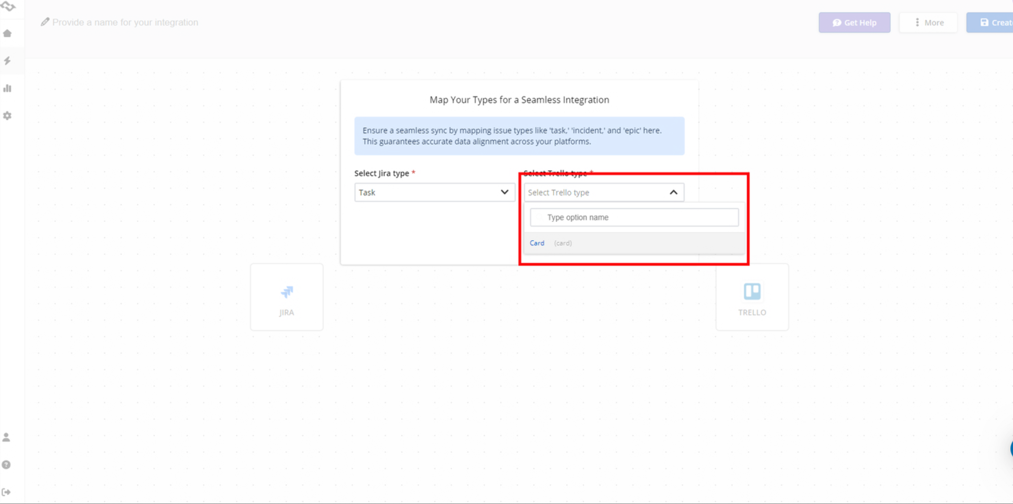This screenshot has width=1013, height=504.
Task: Click the logout icon at sidebar bottom
Action: [6, 492]
